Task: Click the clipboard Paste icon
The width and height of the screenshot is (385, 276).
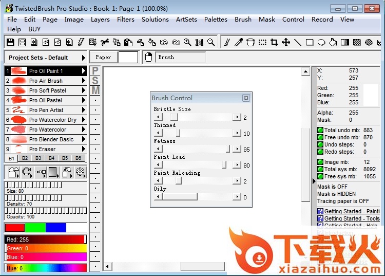Action: 128,42
